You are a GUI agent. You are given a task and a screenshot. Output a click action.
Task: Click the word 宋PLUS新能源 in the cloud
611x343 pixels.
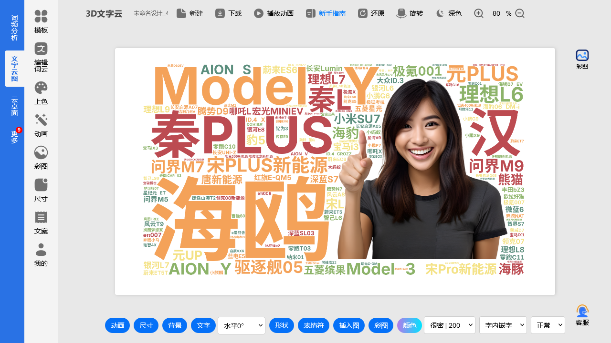click(x=267, y=166)
